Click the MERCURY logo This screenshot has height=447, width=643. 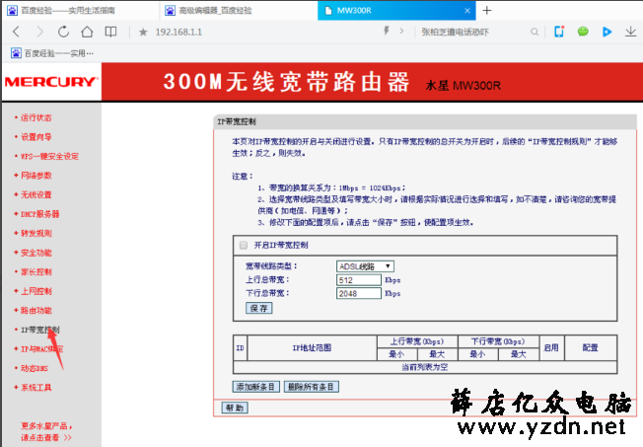tap(51, 82)
